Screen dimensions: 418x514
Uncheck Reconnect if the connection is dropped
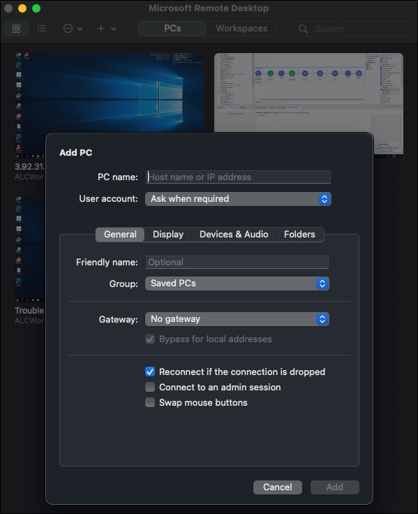(150, 372)
